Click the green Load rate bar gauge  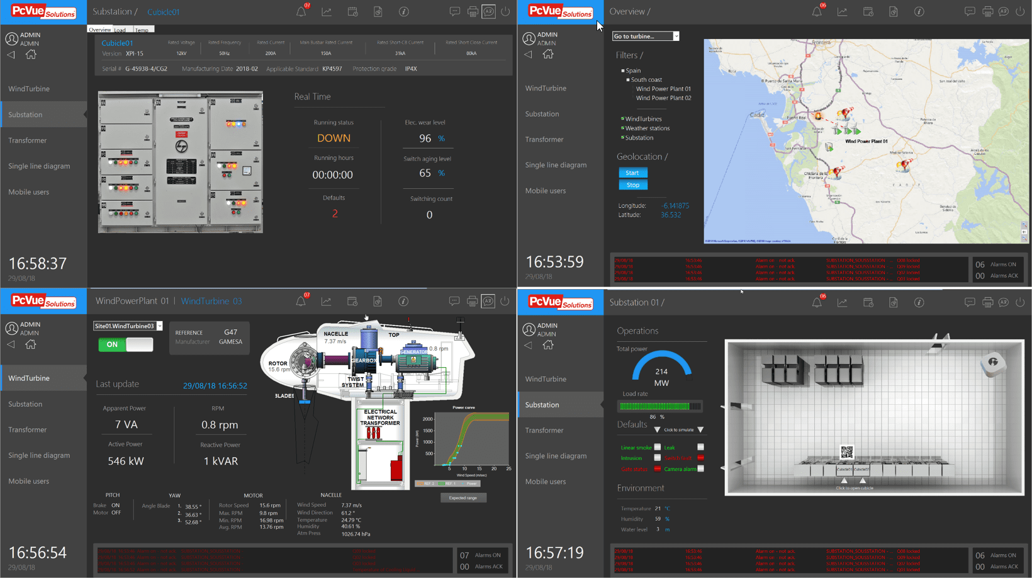[x=659, y=406]
